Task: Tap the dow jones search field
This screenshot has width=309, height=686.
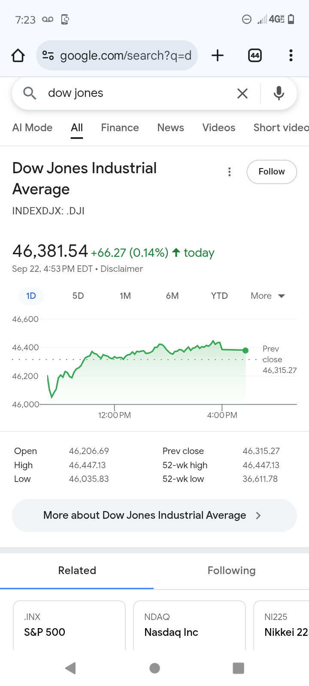Action: pos(137,93)
